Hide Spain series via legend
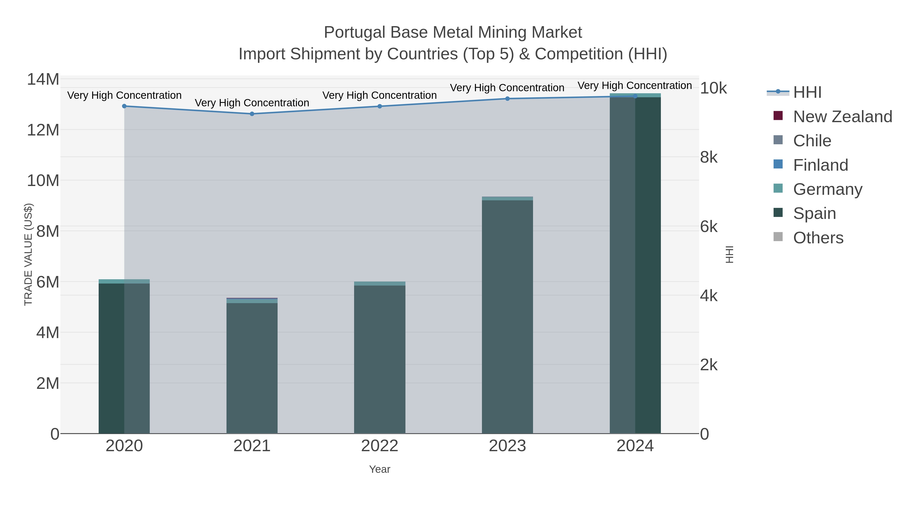Image resolution: width=906 pixels, height=509 pixels. [x=804, y=213]
